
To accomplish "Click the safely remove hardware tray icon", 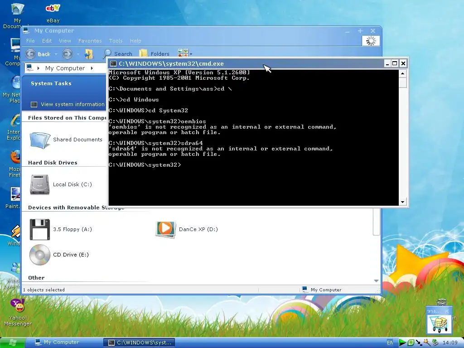I will pyautogui.click(x=435, y=343).
